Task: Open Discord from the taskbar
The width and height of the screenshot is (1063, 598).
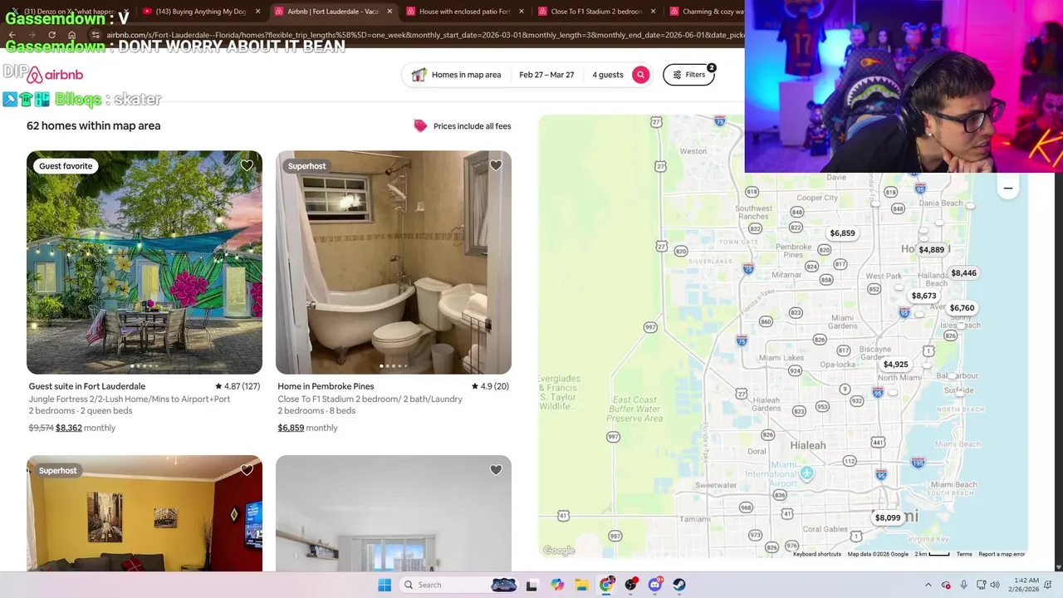Action: [x=655, y=585]
